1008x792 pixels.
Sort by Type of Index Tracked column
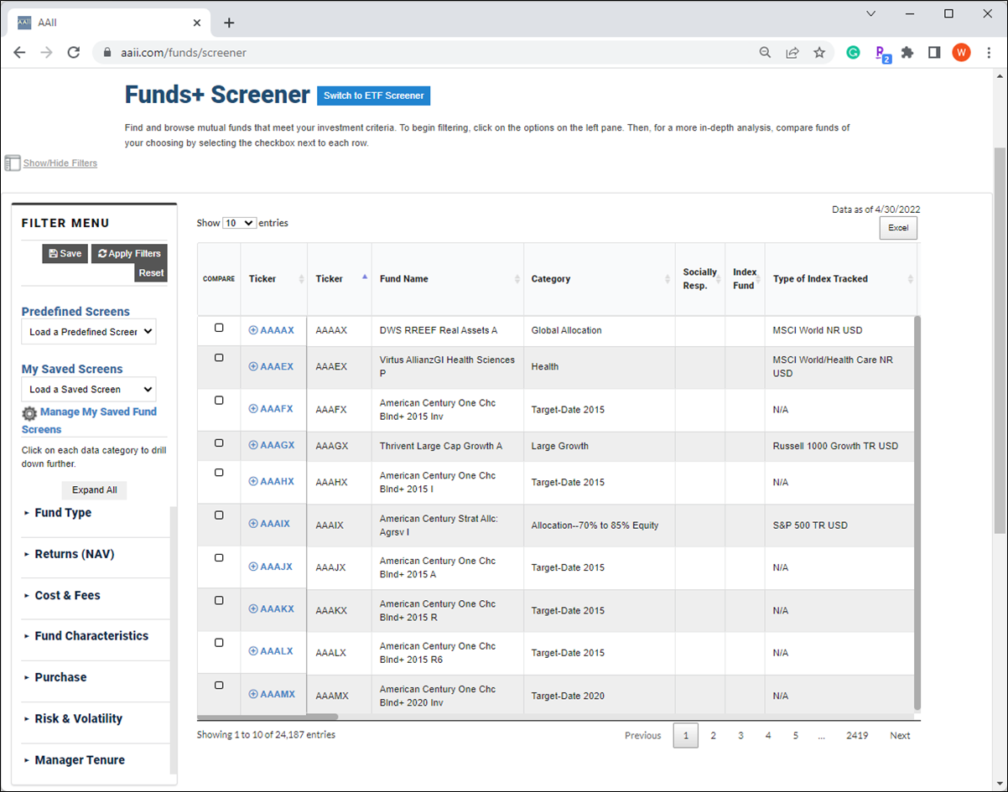tap(840, 279)
